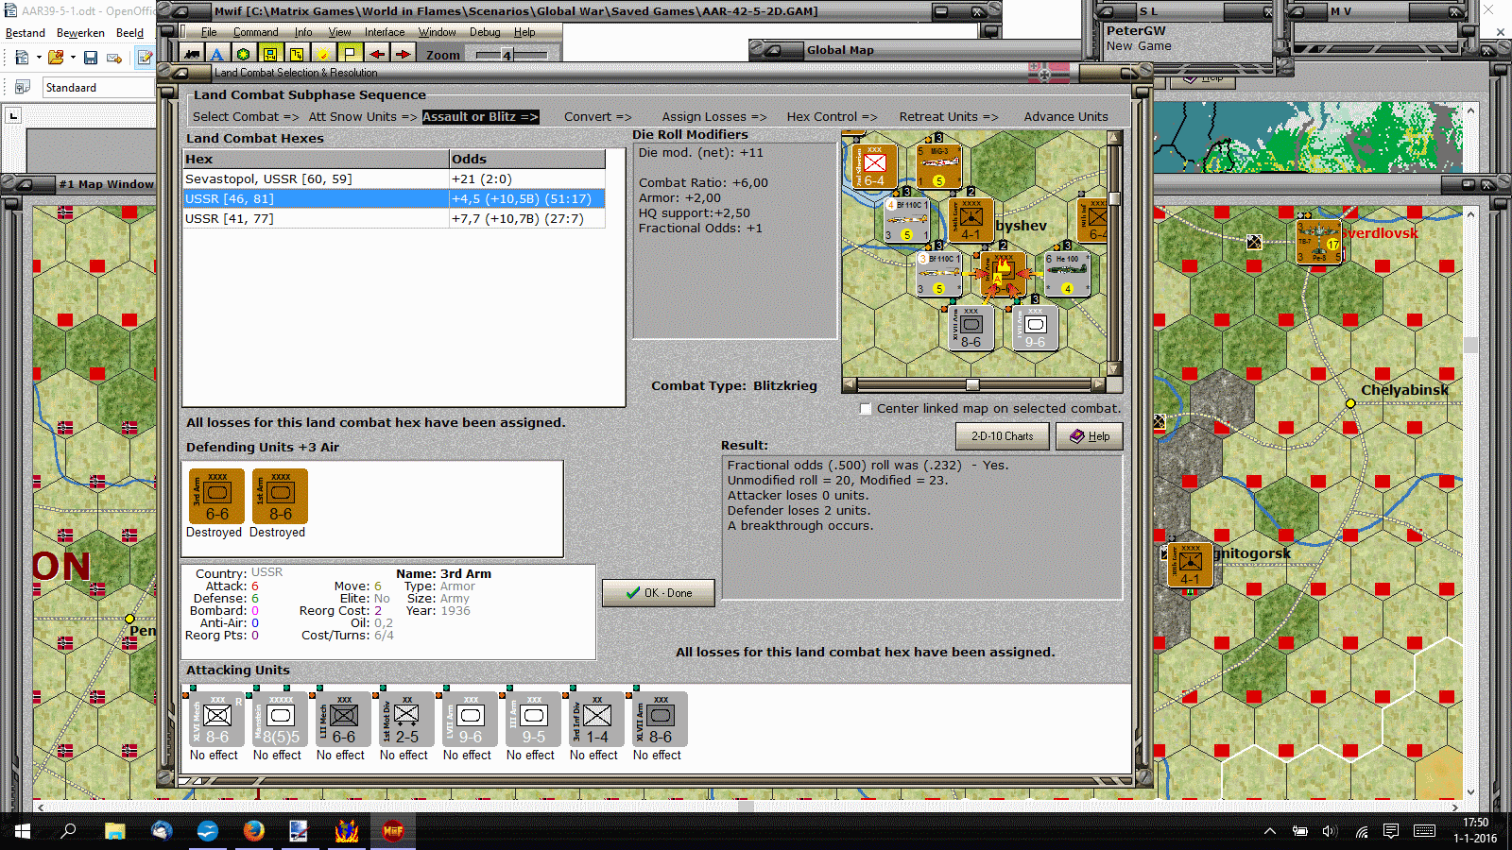1512x850 pixels.
Task: Open the 2-D-10 Charts button
Action: click(x=1003, y=436)
